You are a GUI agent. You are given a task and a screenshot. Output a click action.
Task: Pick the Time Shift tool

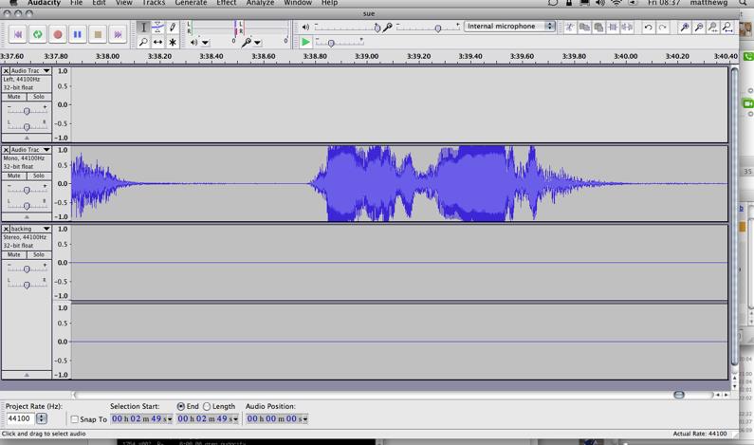[157, 42]
